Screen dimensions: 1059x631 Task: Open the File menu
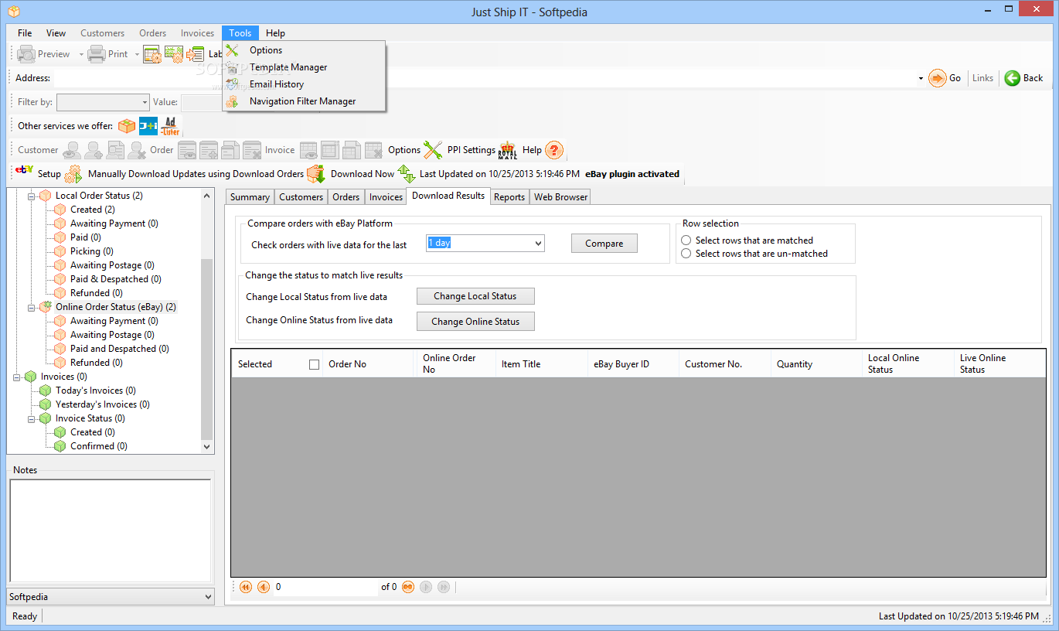coord(25,33)
